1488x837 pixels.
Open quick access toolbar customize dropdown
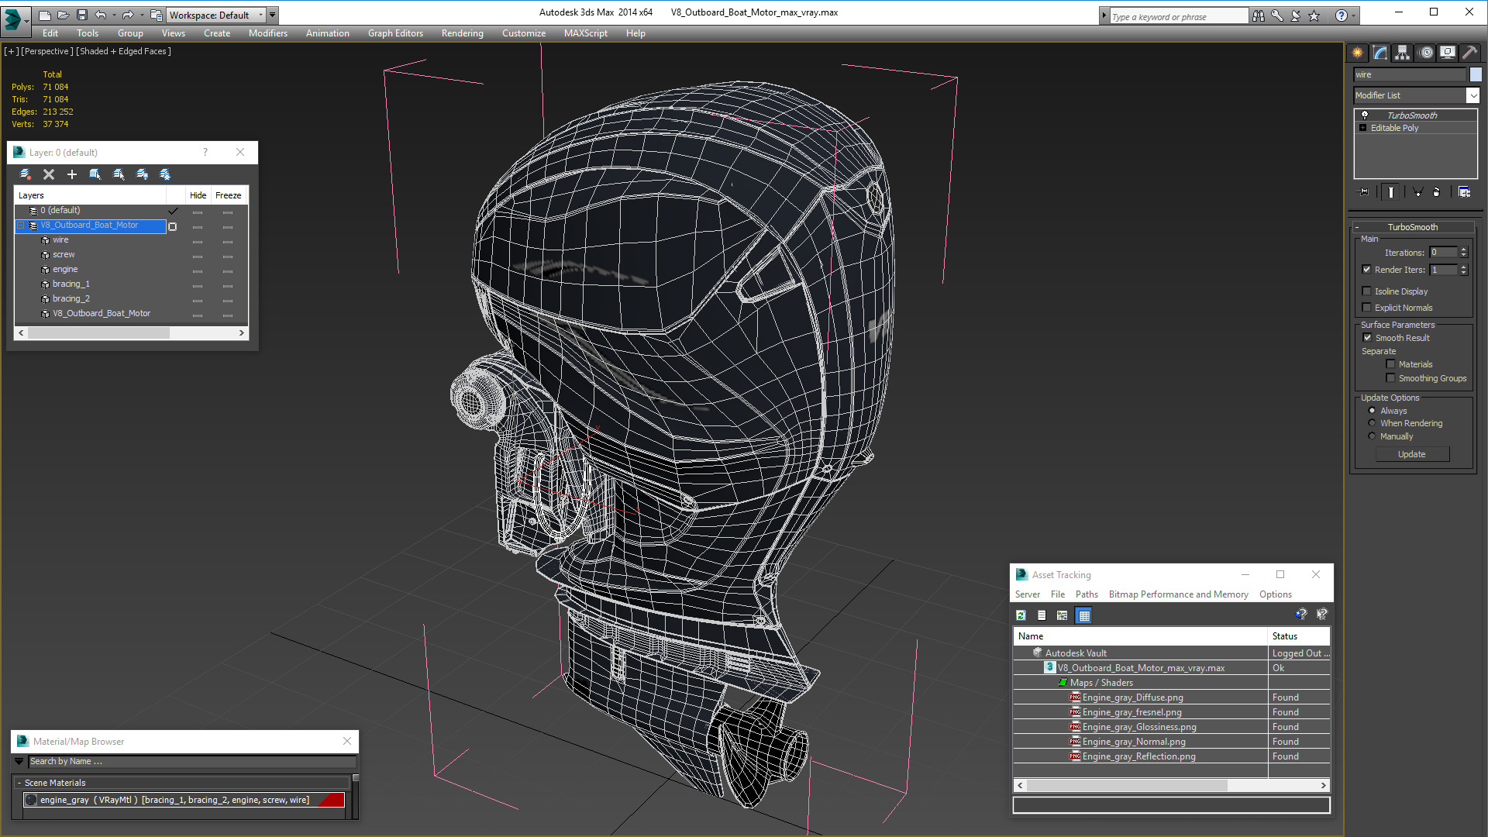click(x=273, y=15)
